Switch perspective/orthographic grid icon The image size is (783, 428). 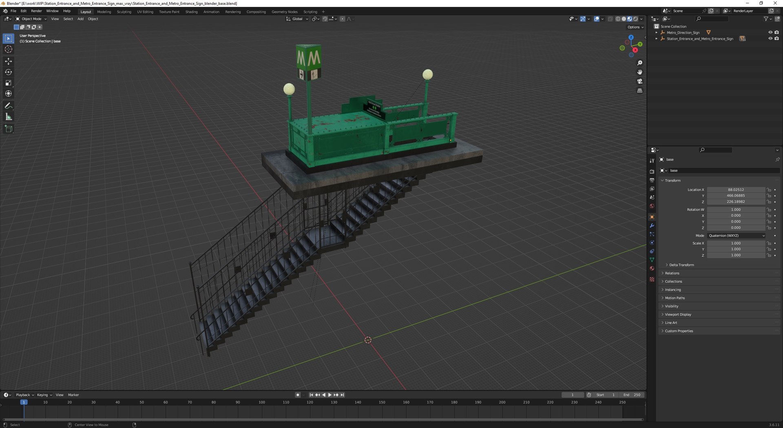click(640, 90)
